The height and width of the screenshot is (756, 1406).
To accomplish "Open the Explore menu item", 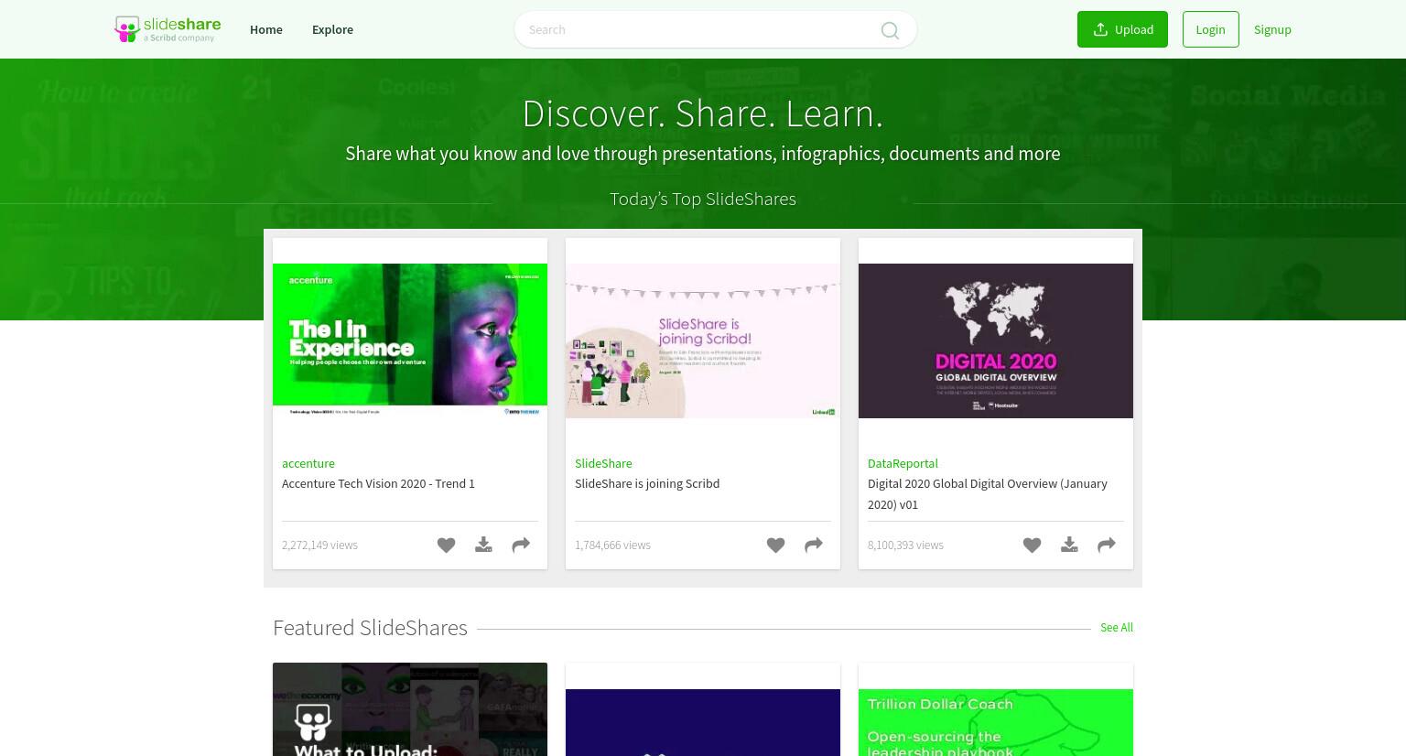I will [x=332, y=29].
